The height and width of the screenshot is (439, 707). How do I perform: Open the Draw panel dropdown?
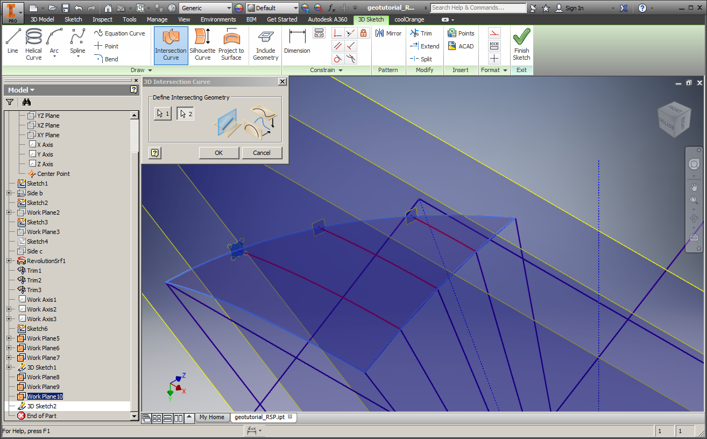click(142, 70)
